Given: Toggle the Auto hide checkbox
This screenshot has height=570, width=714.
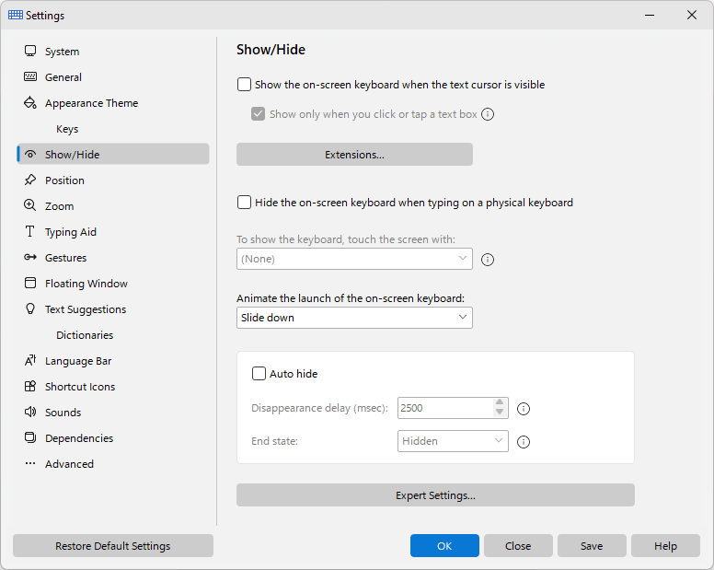Looking at the screenshot, I should pos(259,374).
